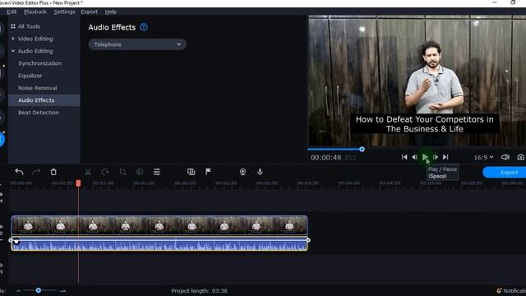Click the star icon on the audio clip

[16, 242]
